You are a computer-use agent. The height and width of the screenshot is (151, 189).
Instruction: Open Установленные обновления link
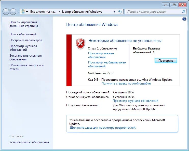tap(29, 142)
